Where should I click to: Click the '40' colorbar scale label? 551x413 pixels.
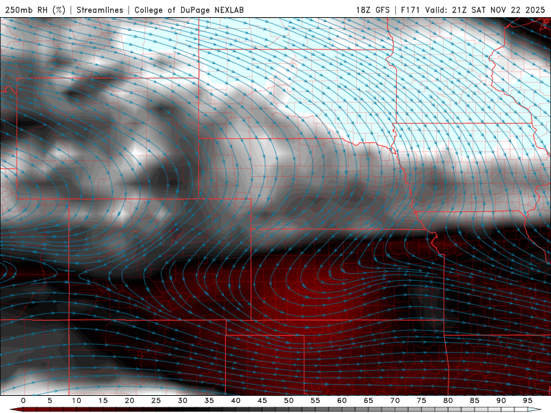(236, 401)
